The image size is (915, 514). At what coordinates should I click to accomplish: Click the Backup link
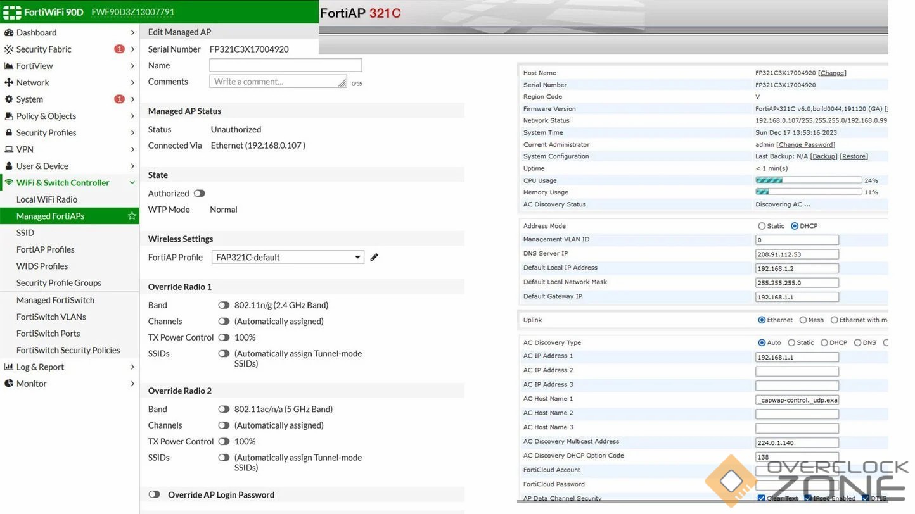(x=824, y=156)
